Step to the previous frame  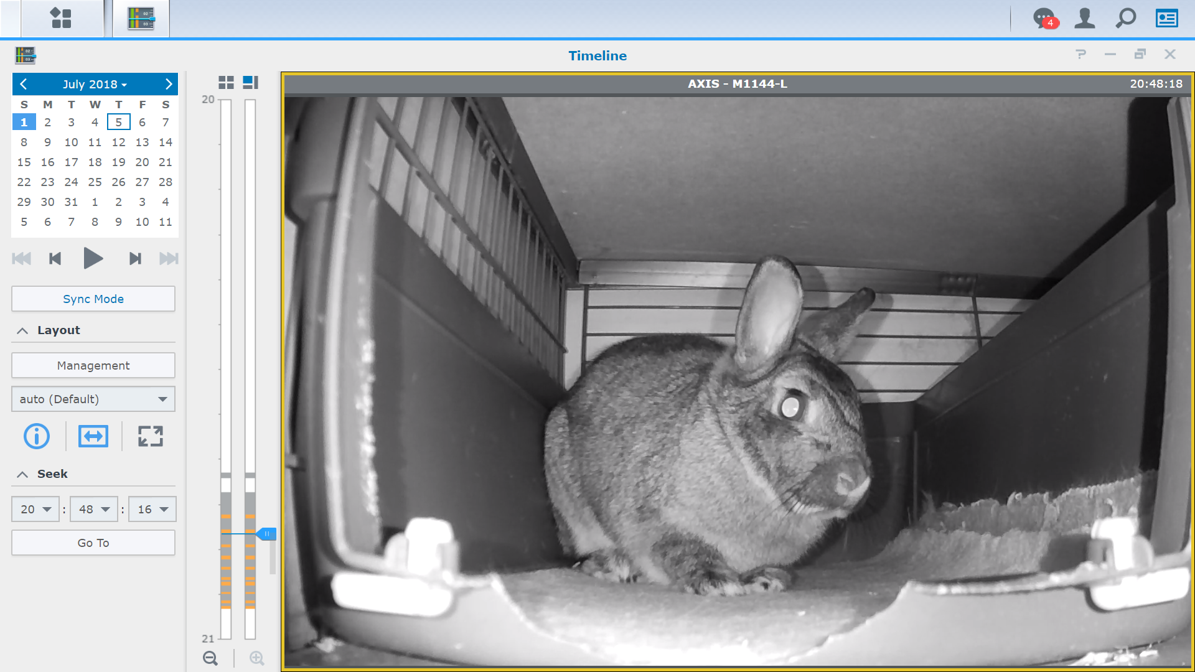point(55,258)
